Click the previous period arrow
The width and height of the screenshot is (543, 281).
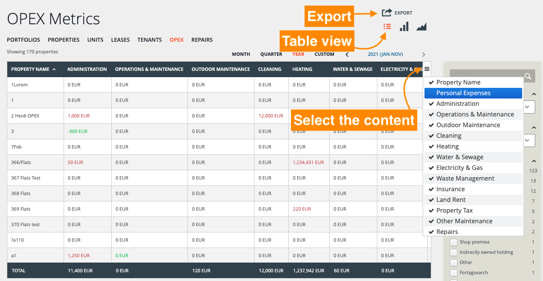347,54
